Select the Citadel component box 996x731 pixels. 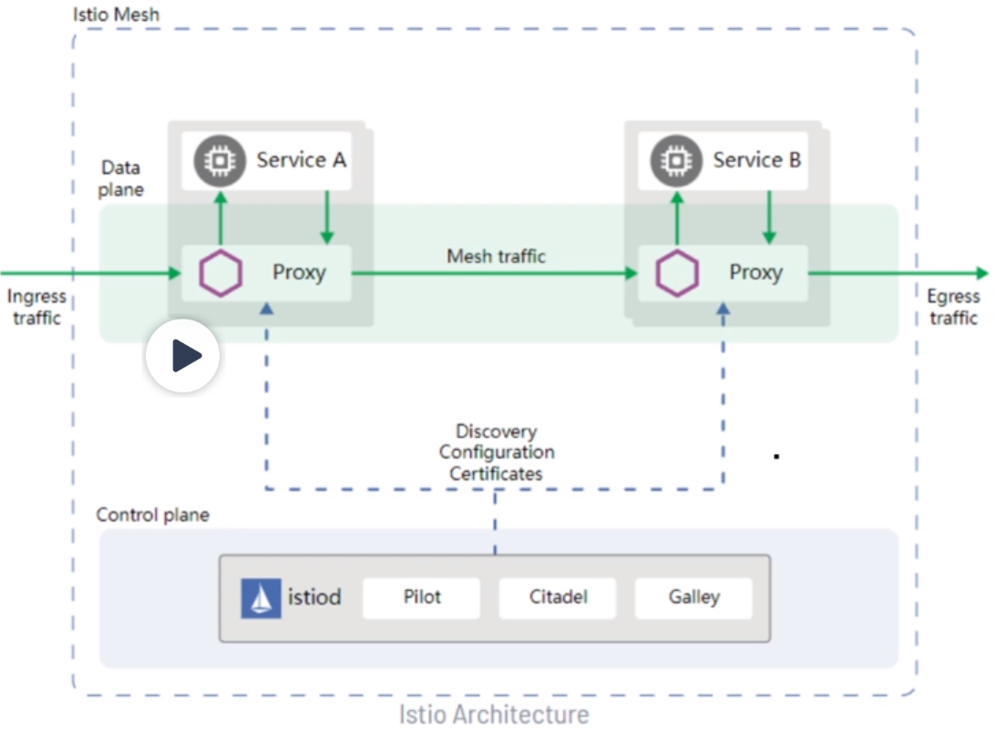click(x=558, y=598)
